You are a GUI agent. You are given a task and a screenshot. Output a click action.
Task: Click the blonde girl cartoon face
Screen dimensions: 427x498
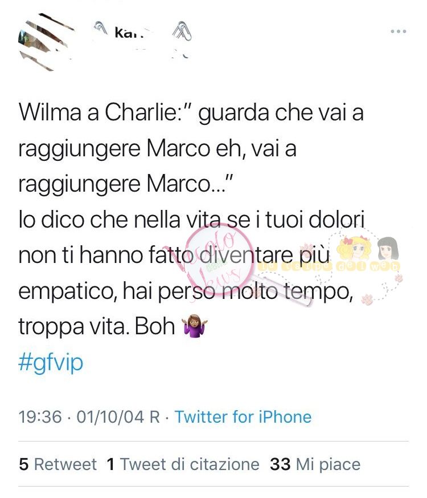(354, 249)
